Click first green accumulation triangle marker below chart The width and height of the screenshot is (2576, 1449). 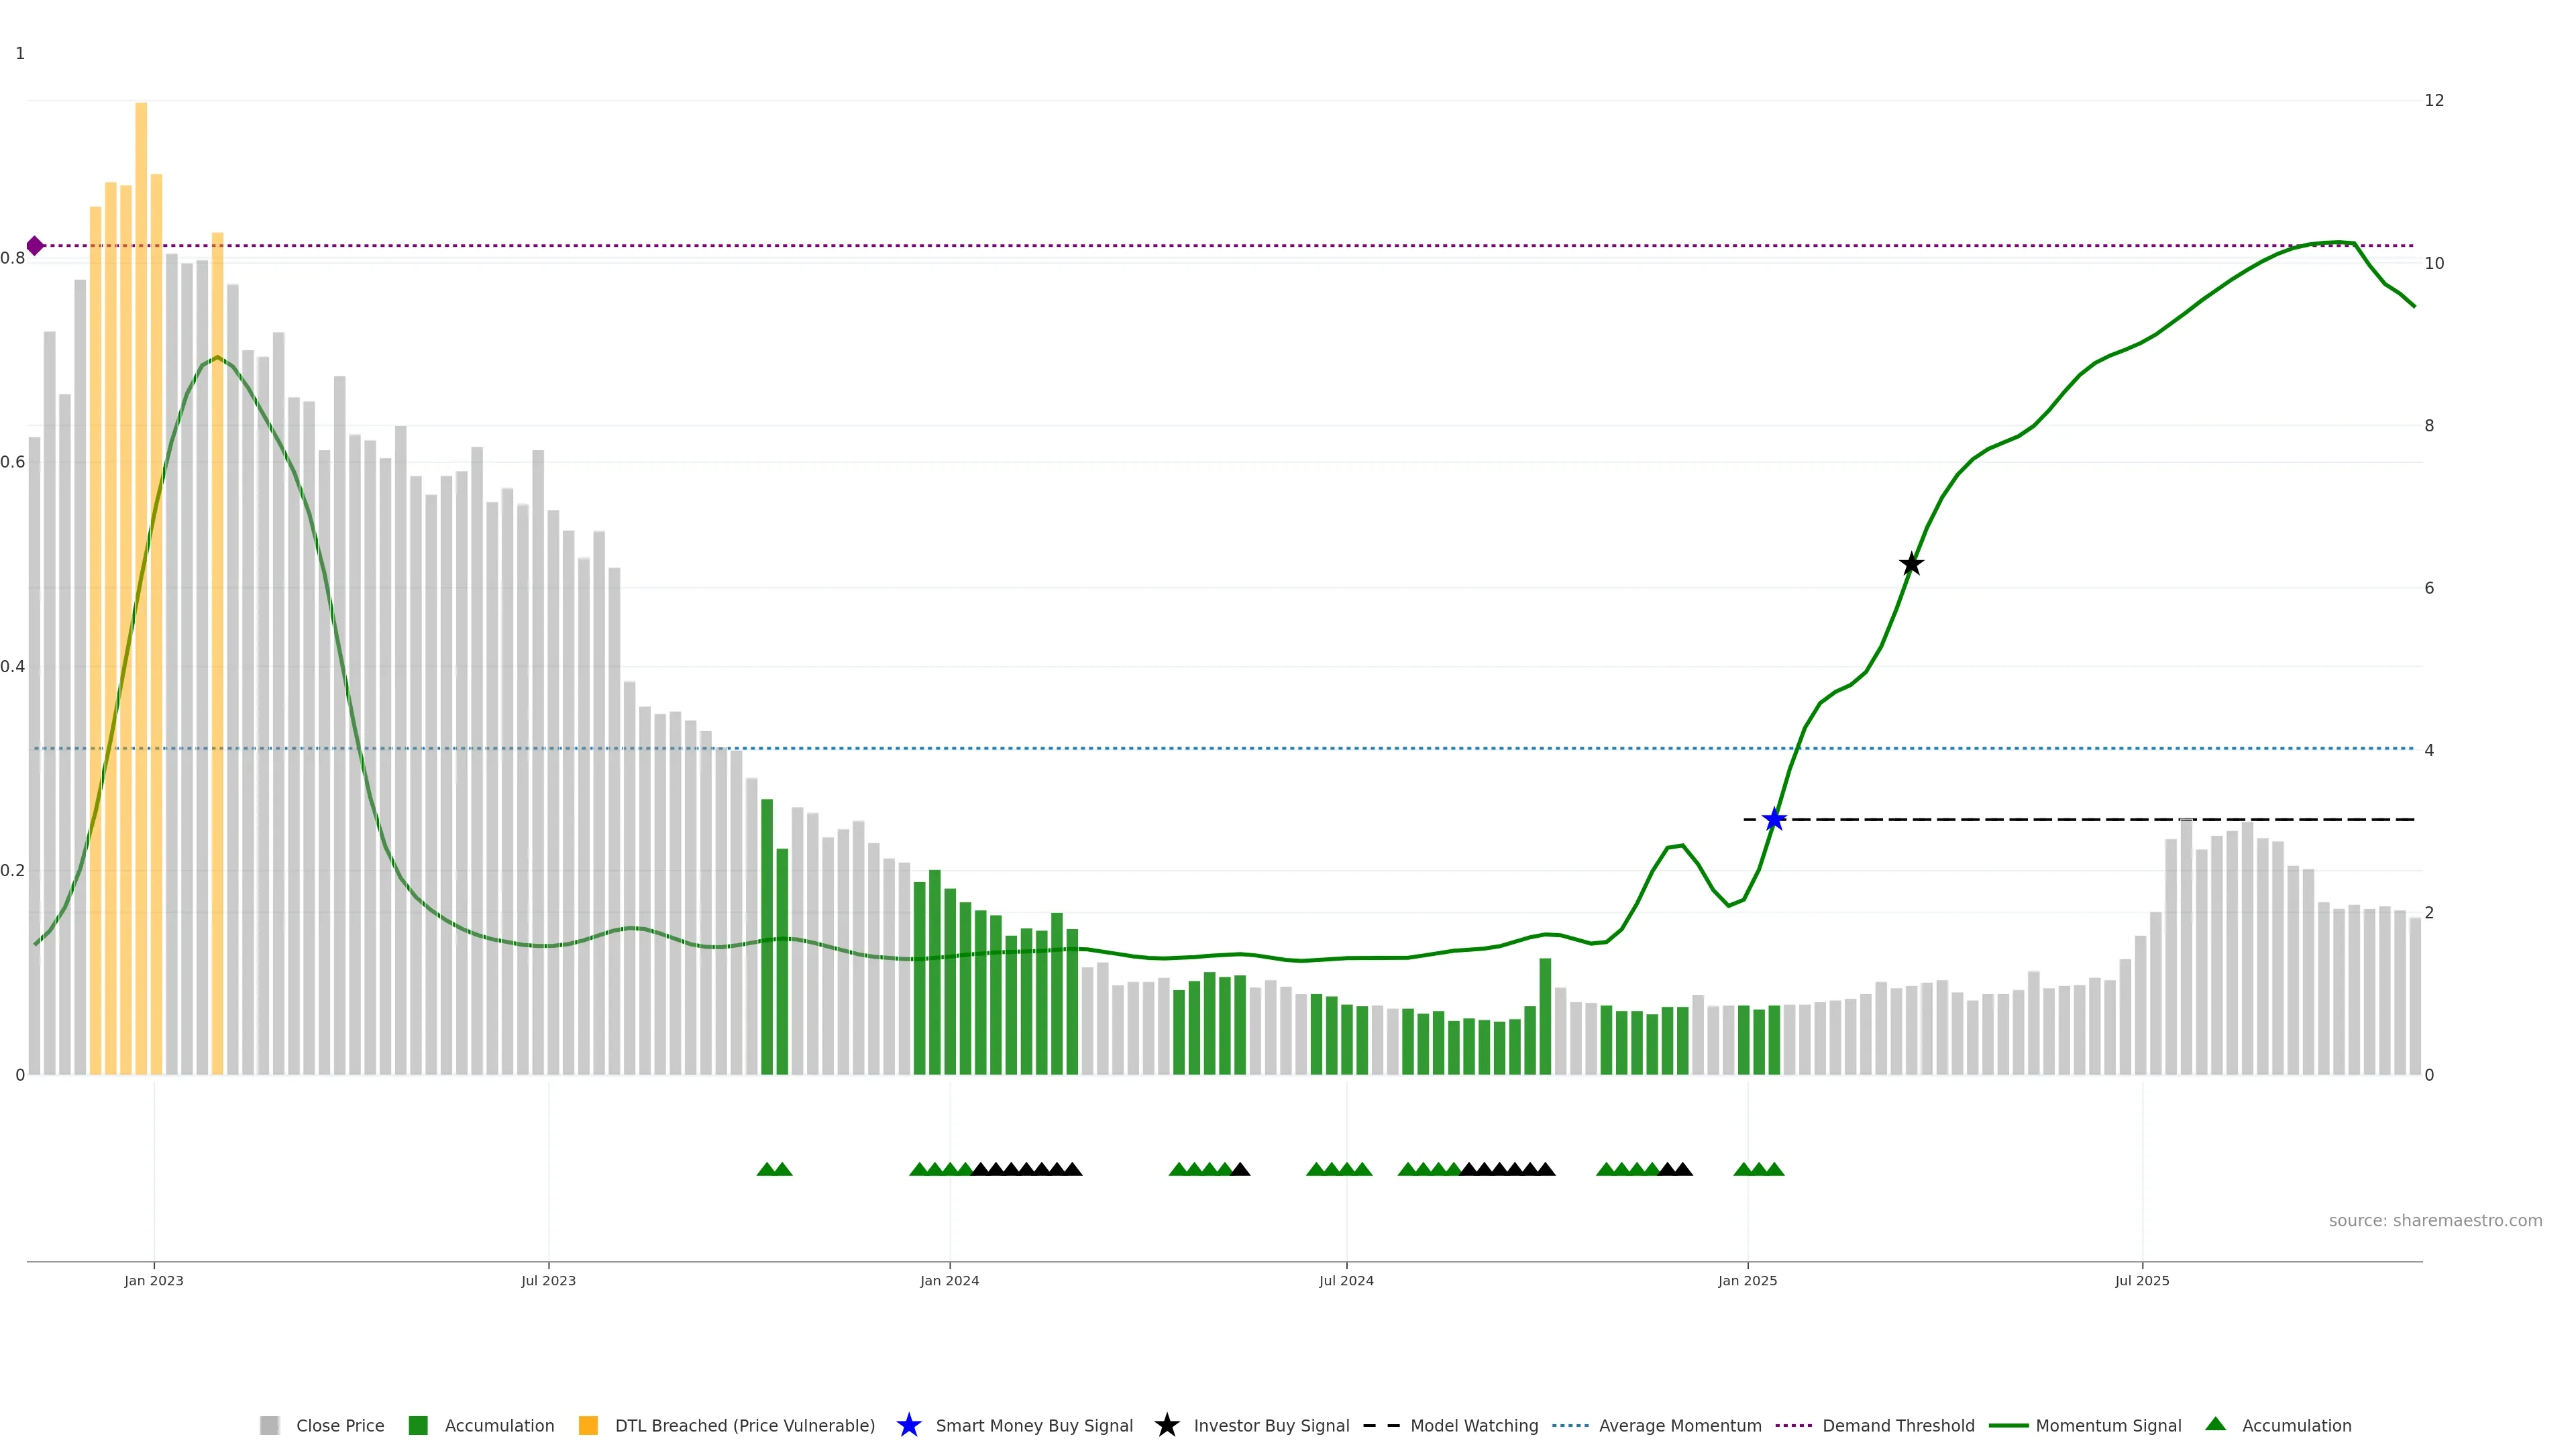(767, 1169)
